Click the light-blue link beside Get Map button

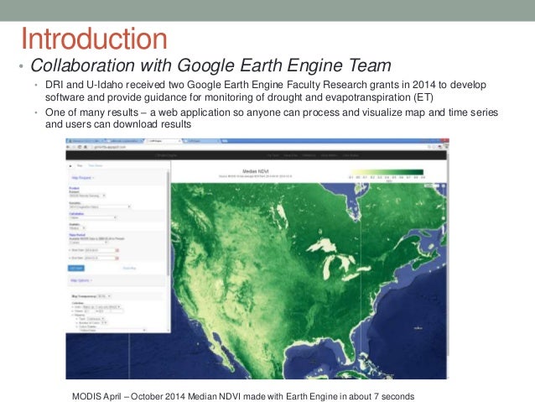tap(129, 268)
